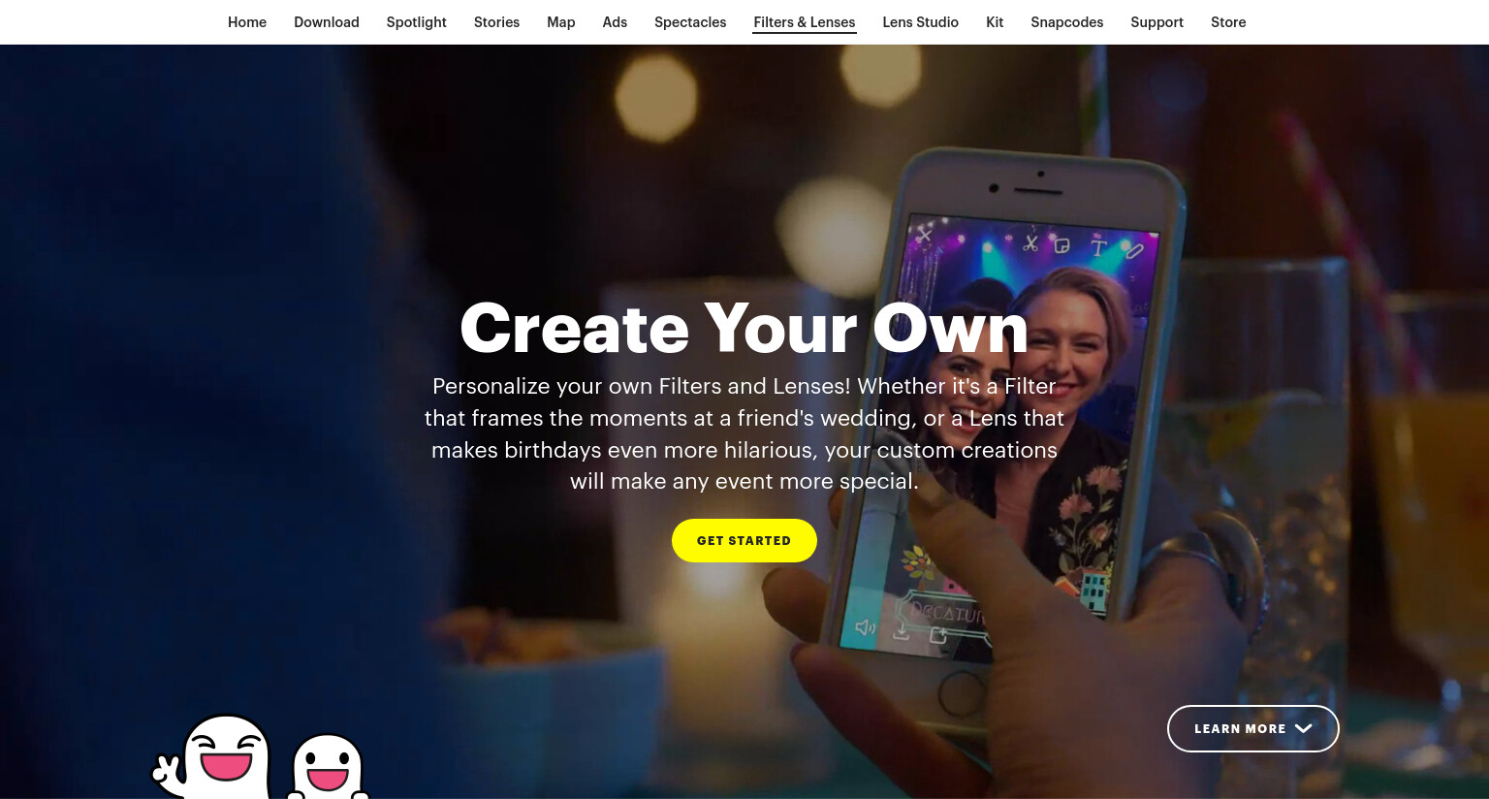The image size is (1489, 799).
Task: Click the laughing ghost mascot waving
Action: tap(213, 757)
